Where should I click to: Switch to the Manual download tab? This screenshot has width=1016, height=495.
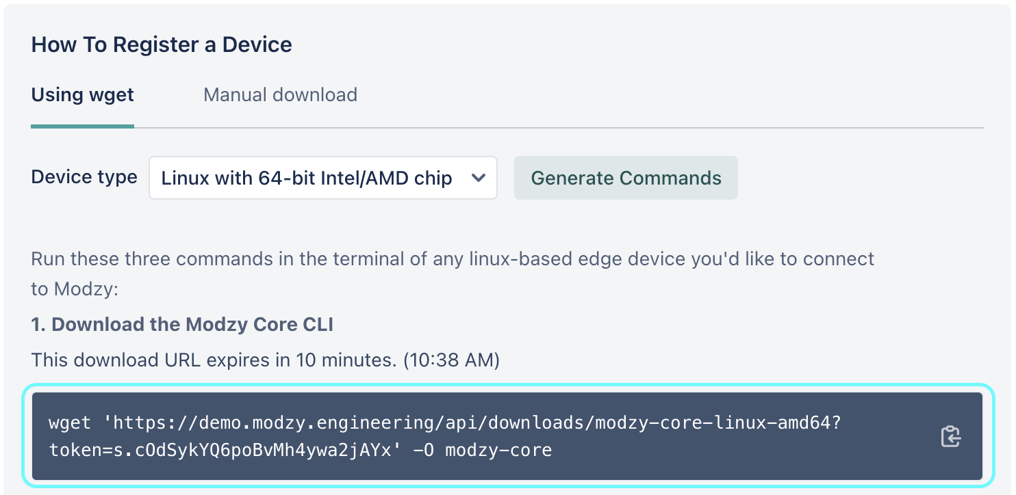tap(281, 94)
